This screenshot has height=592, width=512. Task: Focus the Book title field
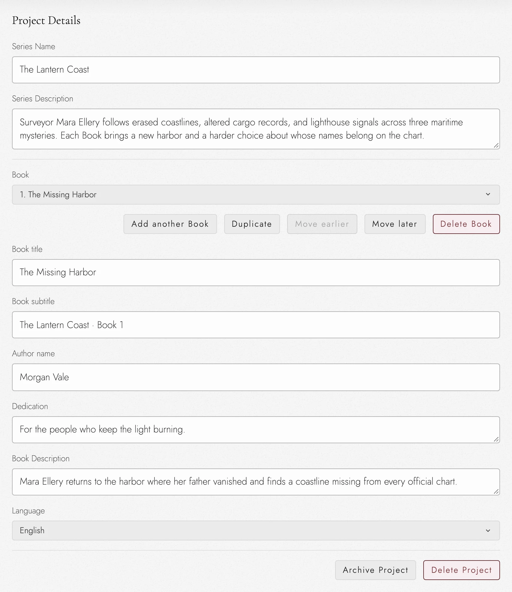coord(256,273)
